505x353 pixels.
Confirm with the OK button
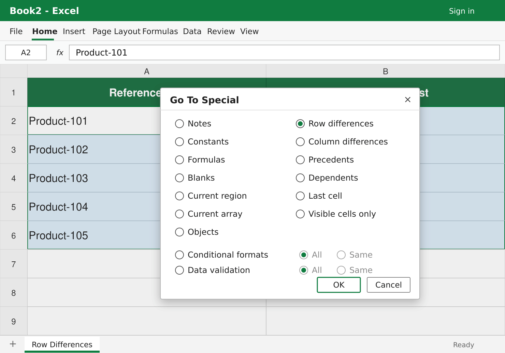click(339, 285)
